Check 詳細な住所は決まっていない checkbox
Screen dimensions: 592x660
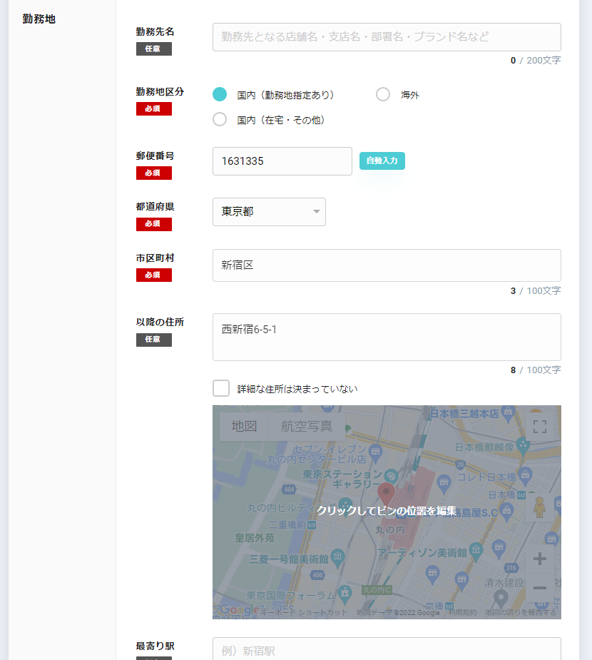[221, 388]
